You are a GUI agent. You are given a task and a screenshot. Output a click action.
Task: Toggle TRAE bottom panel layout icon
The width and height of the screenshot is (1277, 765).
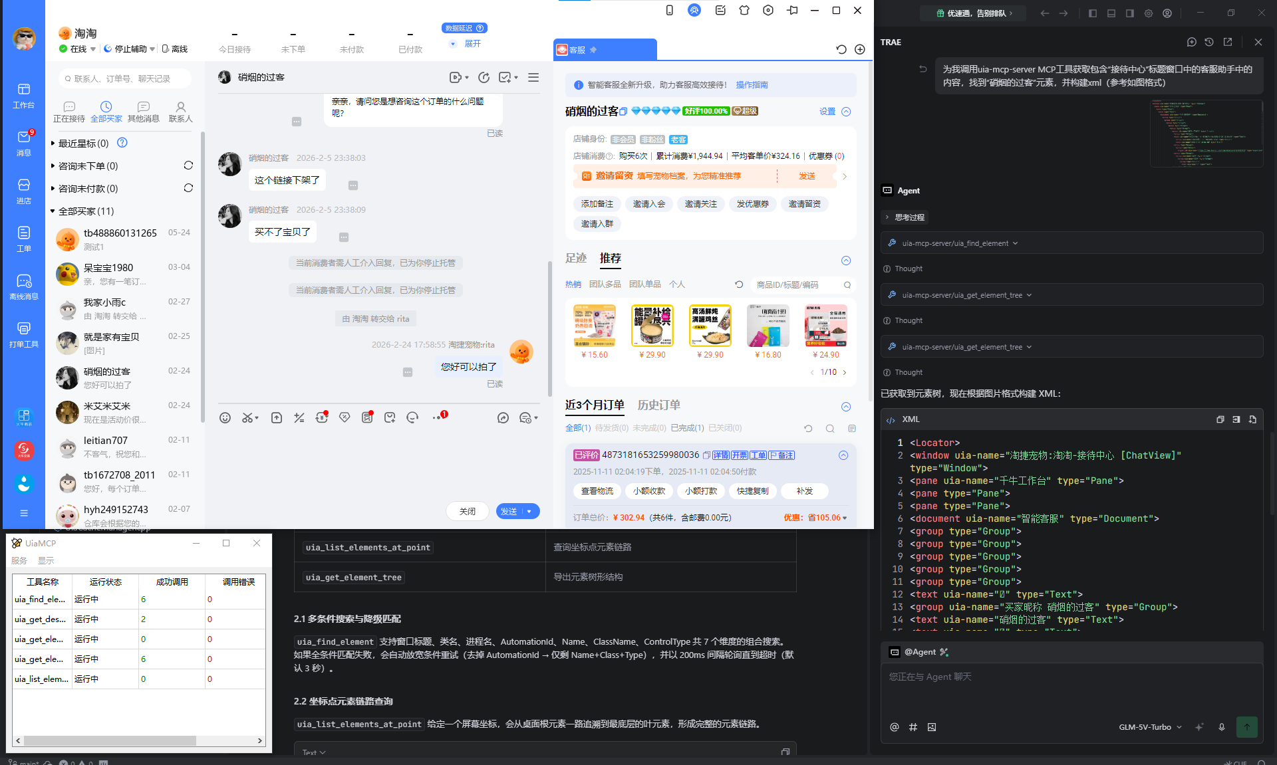1111,13
